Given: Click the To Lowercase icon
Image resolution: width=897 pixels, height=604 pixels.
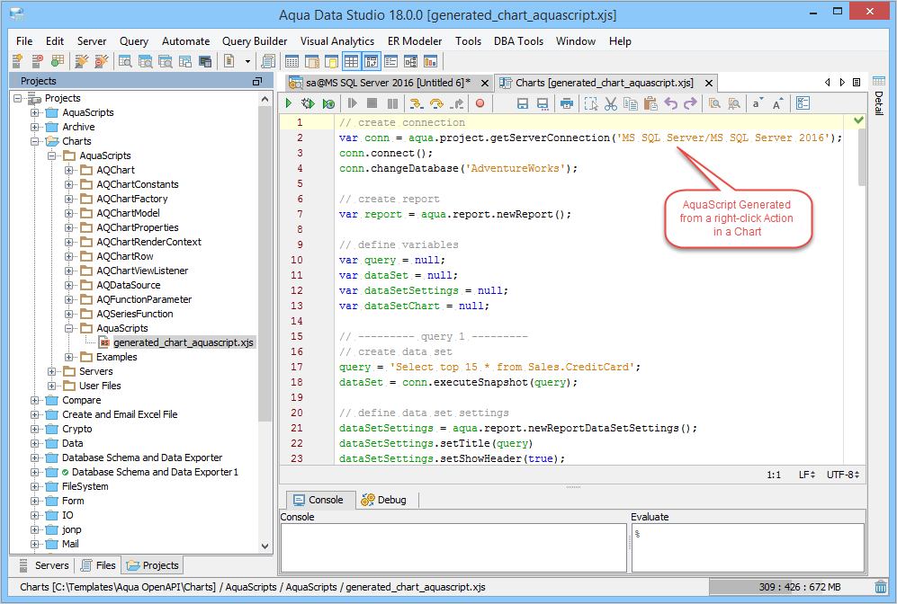Looking at the screenshot, I should point(758,103).
